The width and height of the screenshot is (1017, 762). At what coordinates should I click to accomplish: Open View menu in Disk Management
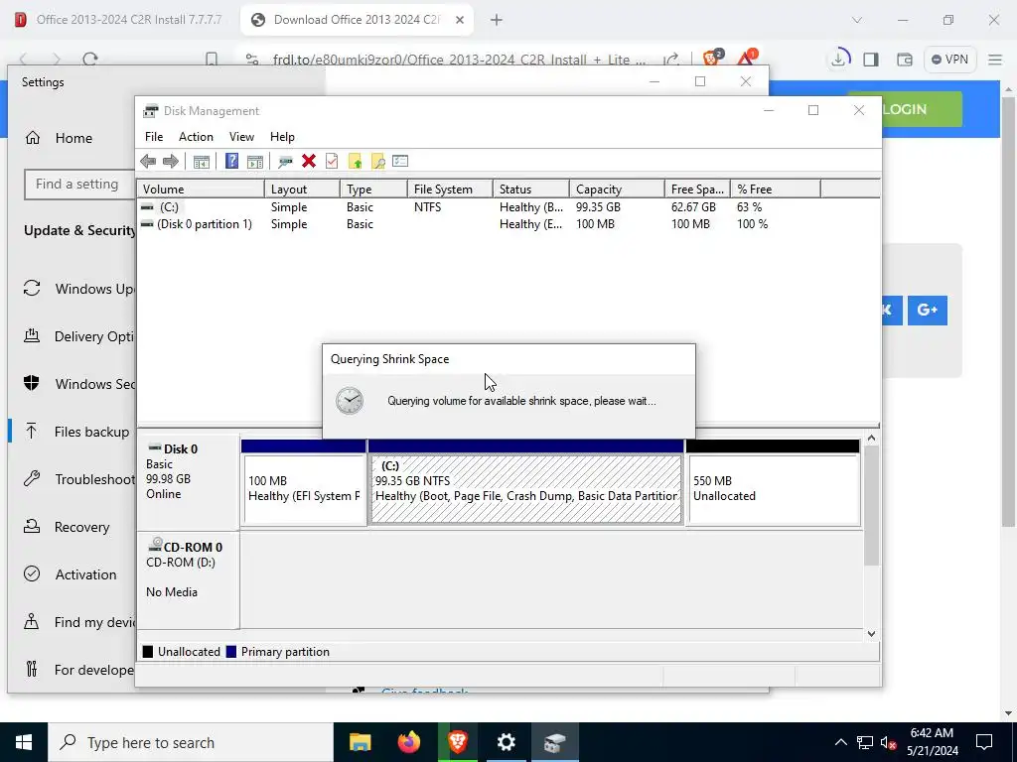coord(241,137)
